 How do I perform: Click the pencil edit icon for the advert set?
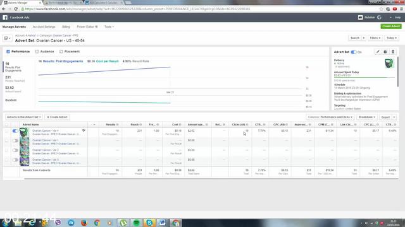[x=378, y=52]
